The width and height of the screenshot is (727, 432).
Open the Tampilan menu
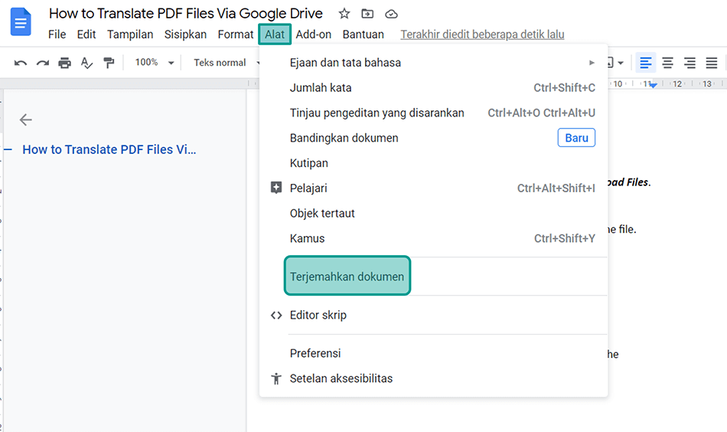pos(130,34)
